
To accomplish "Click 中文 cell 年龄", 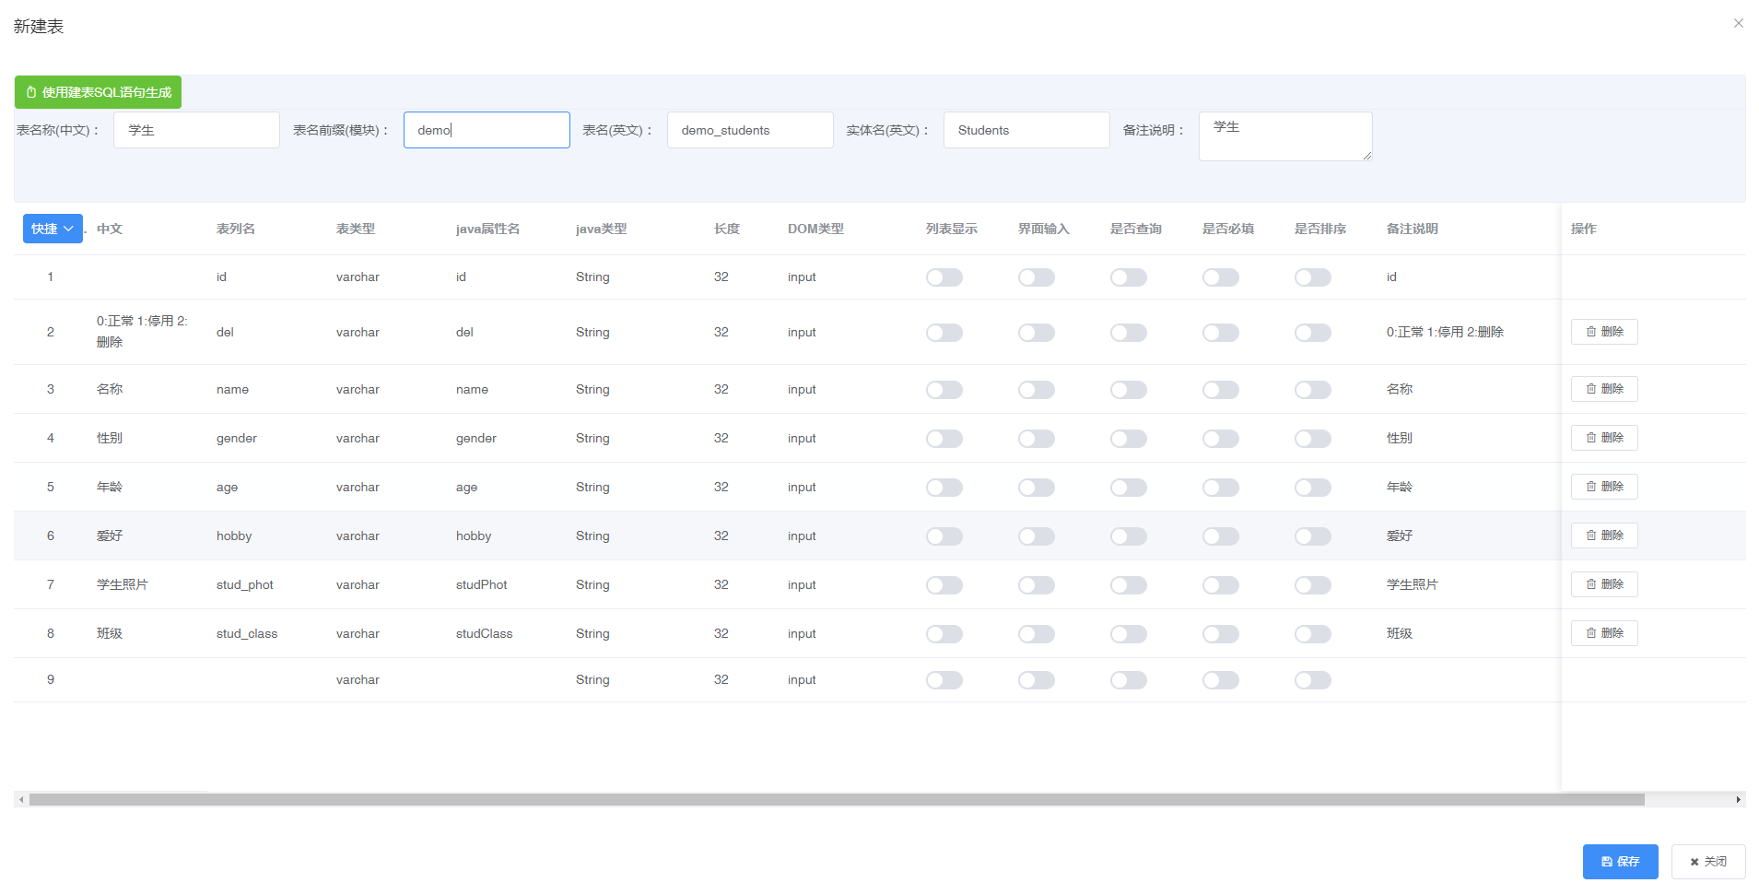I will (110, 487).
